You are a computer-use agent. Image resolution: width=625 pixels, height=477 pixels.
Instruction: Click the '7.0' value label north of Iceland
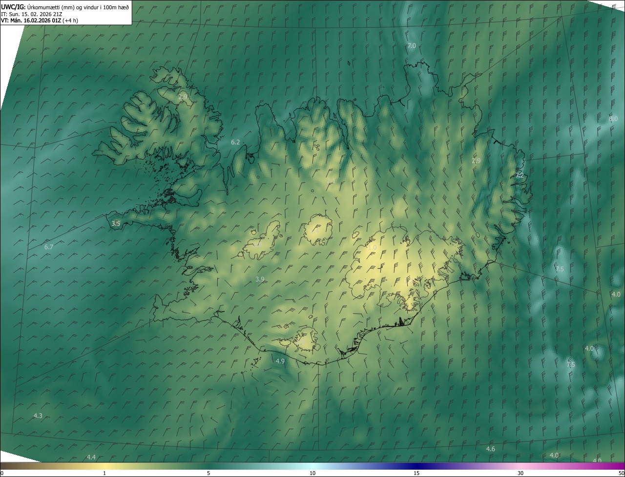click(x=411, y=45)
